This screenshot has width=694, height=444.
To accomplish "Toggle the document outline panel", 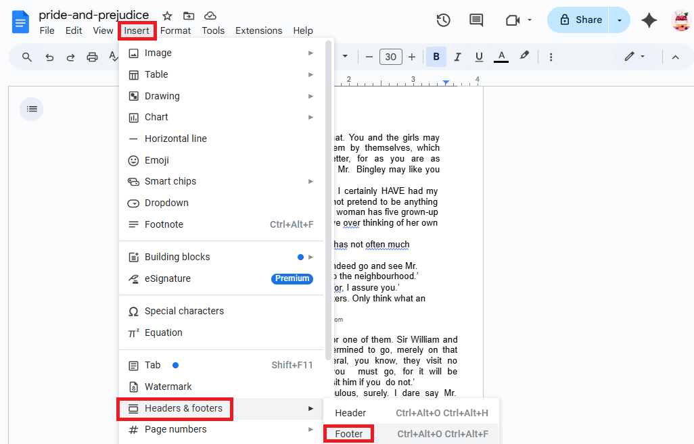I will point(31,109).
